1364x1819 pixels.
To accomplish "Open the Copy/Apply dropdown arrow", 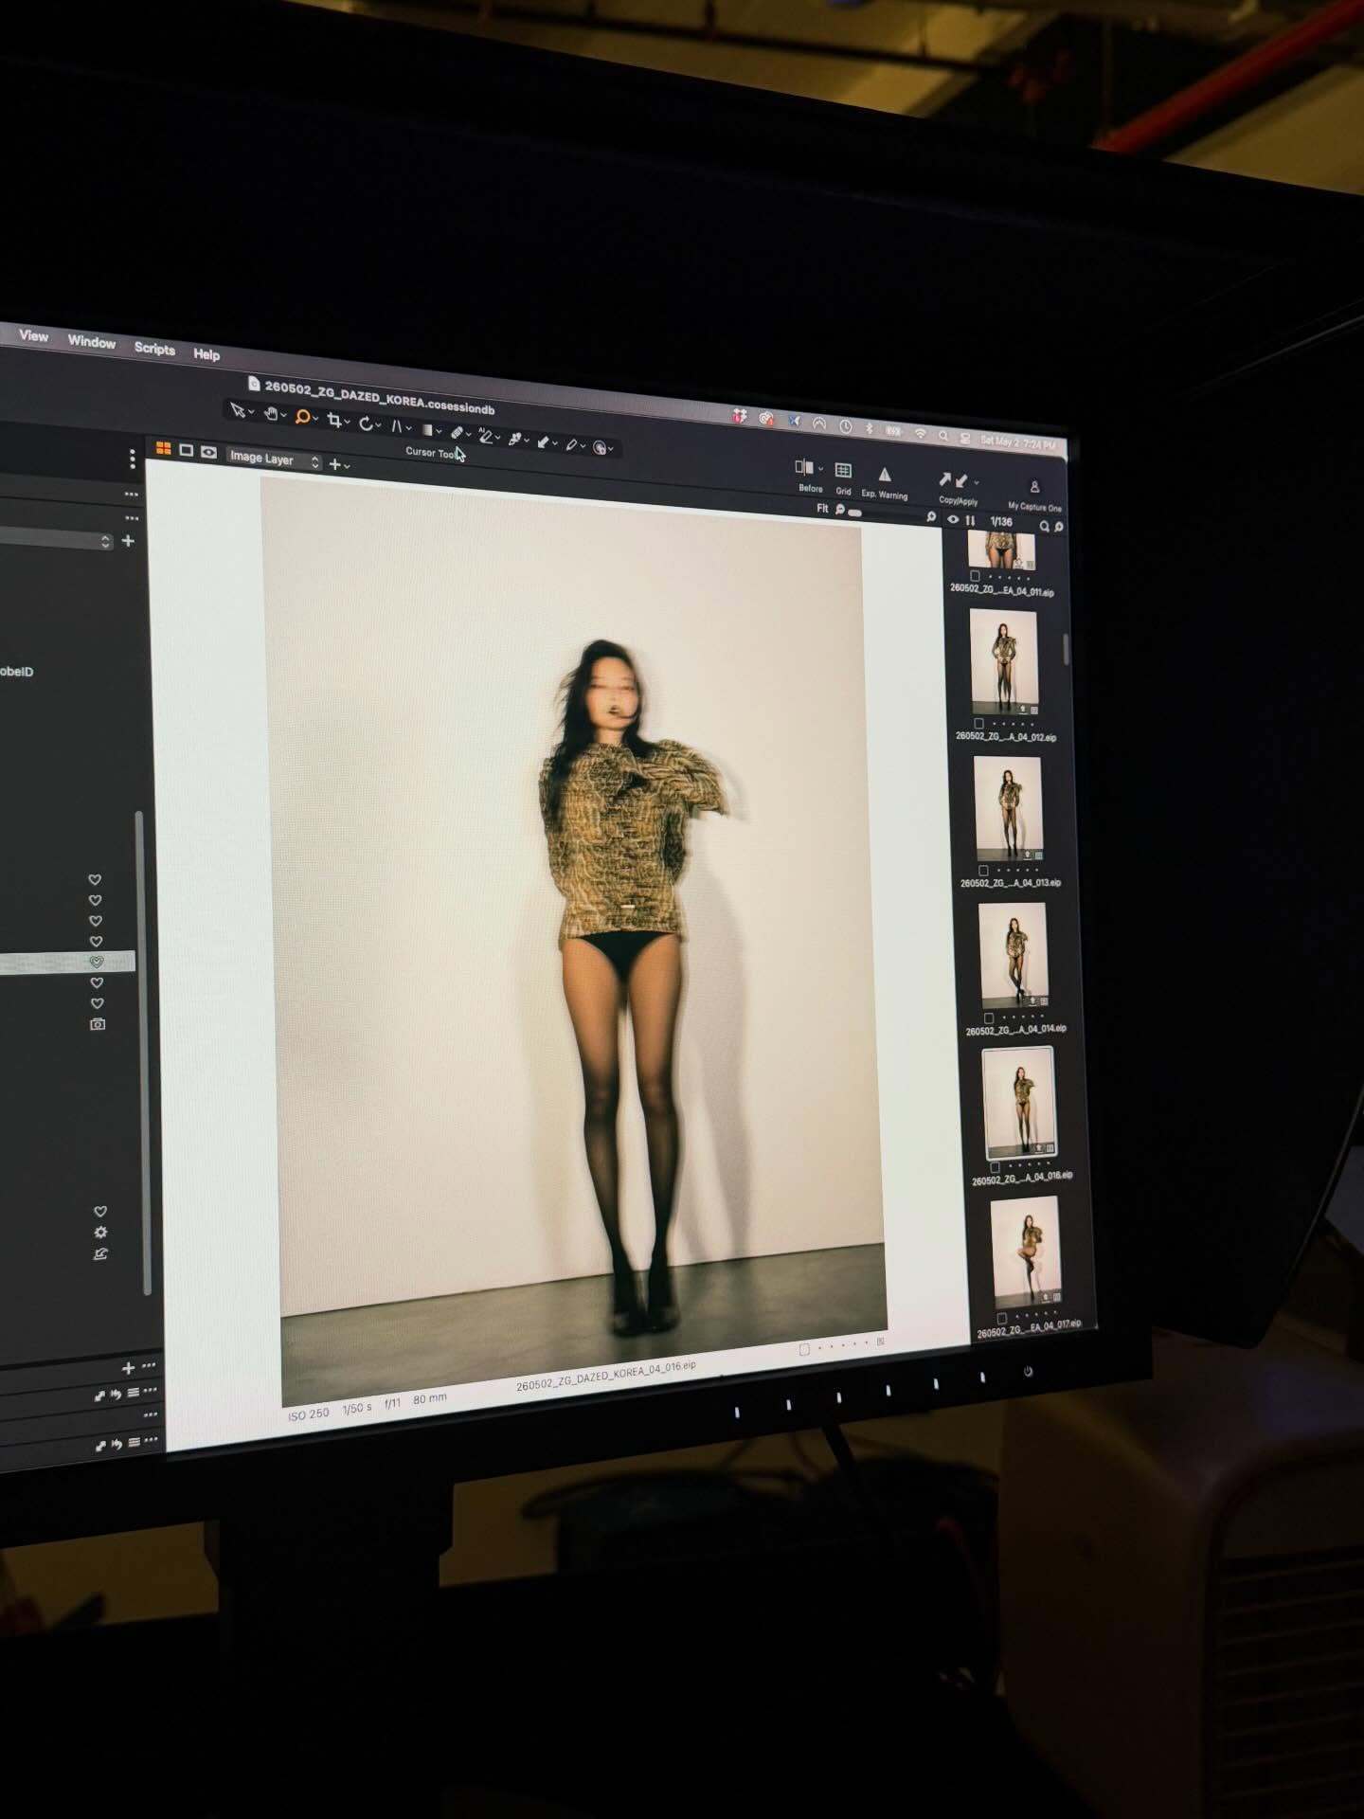I will coord(977,482).
